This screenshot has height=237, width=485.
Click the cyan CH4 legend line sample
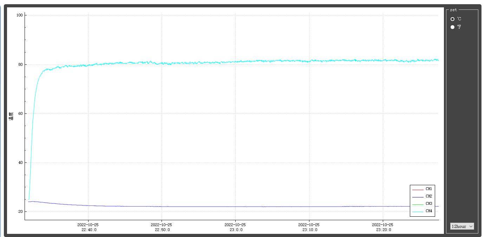418,212
